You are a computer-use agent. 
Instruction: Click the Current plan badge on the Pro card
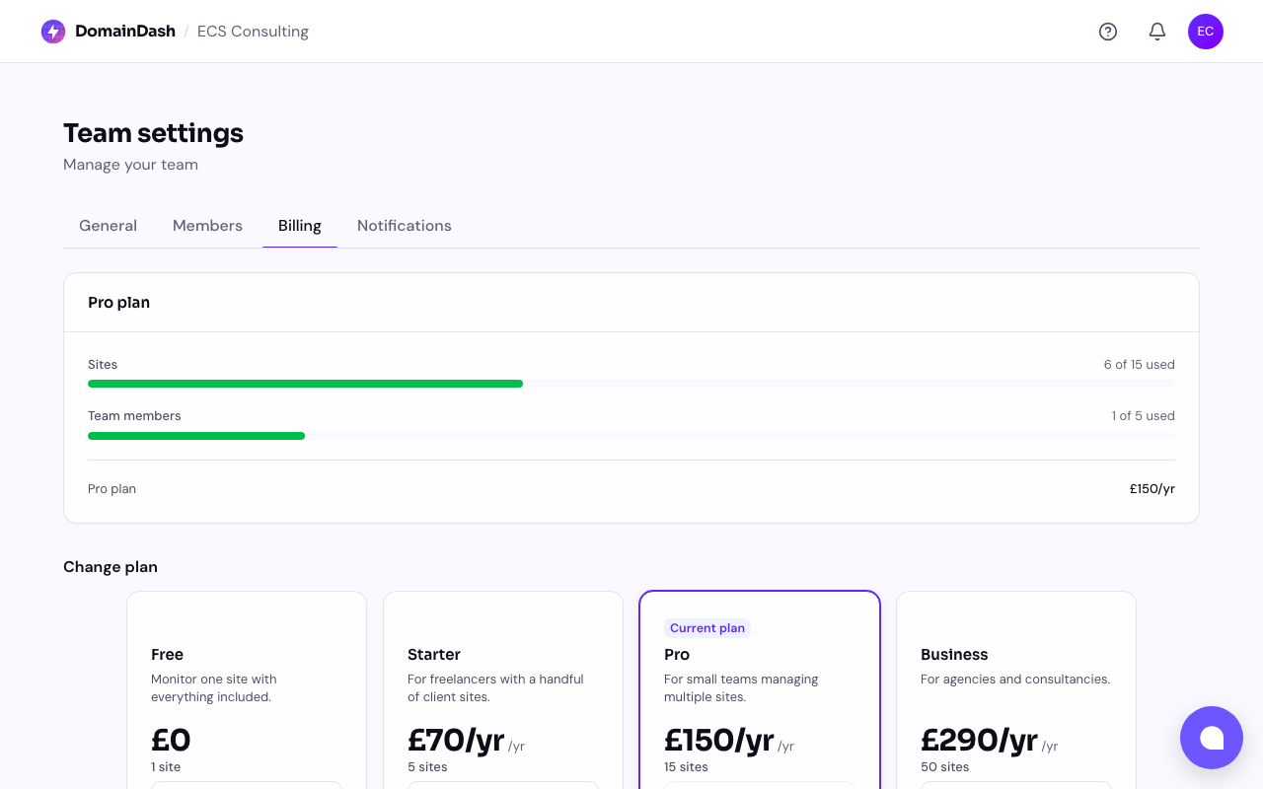(x=707, y=628)
